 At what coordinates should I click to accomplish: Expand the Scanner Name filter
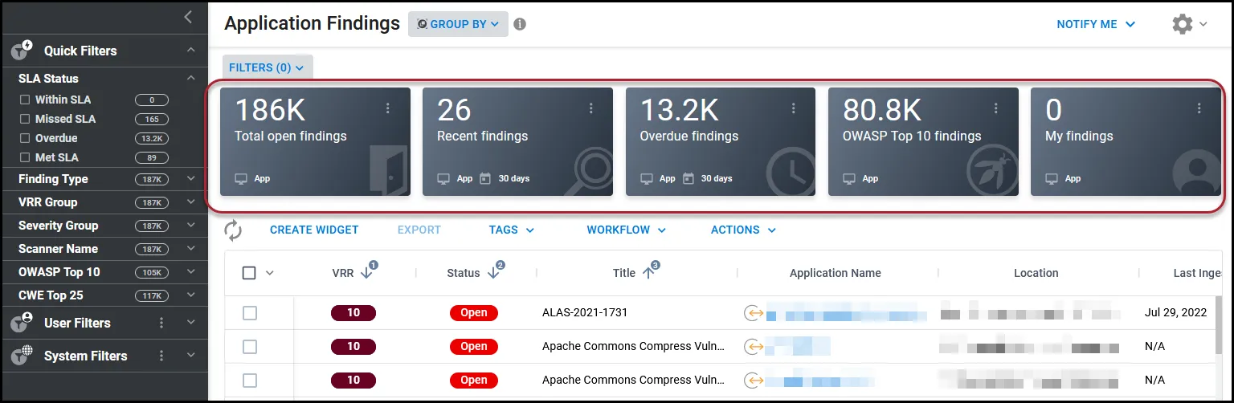click(191, 248)
